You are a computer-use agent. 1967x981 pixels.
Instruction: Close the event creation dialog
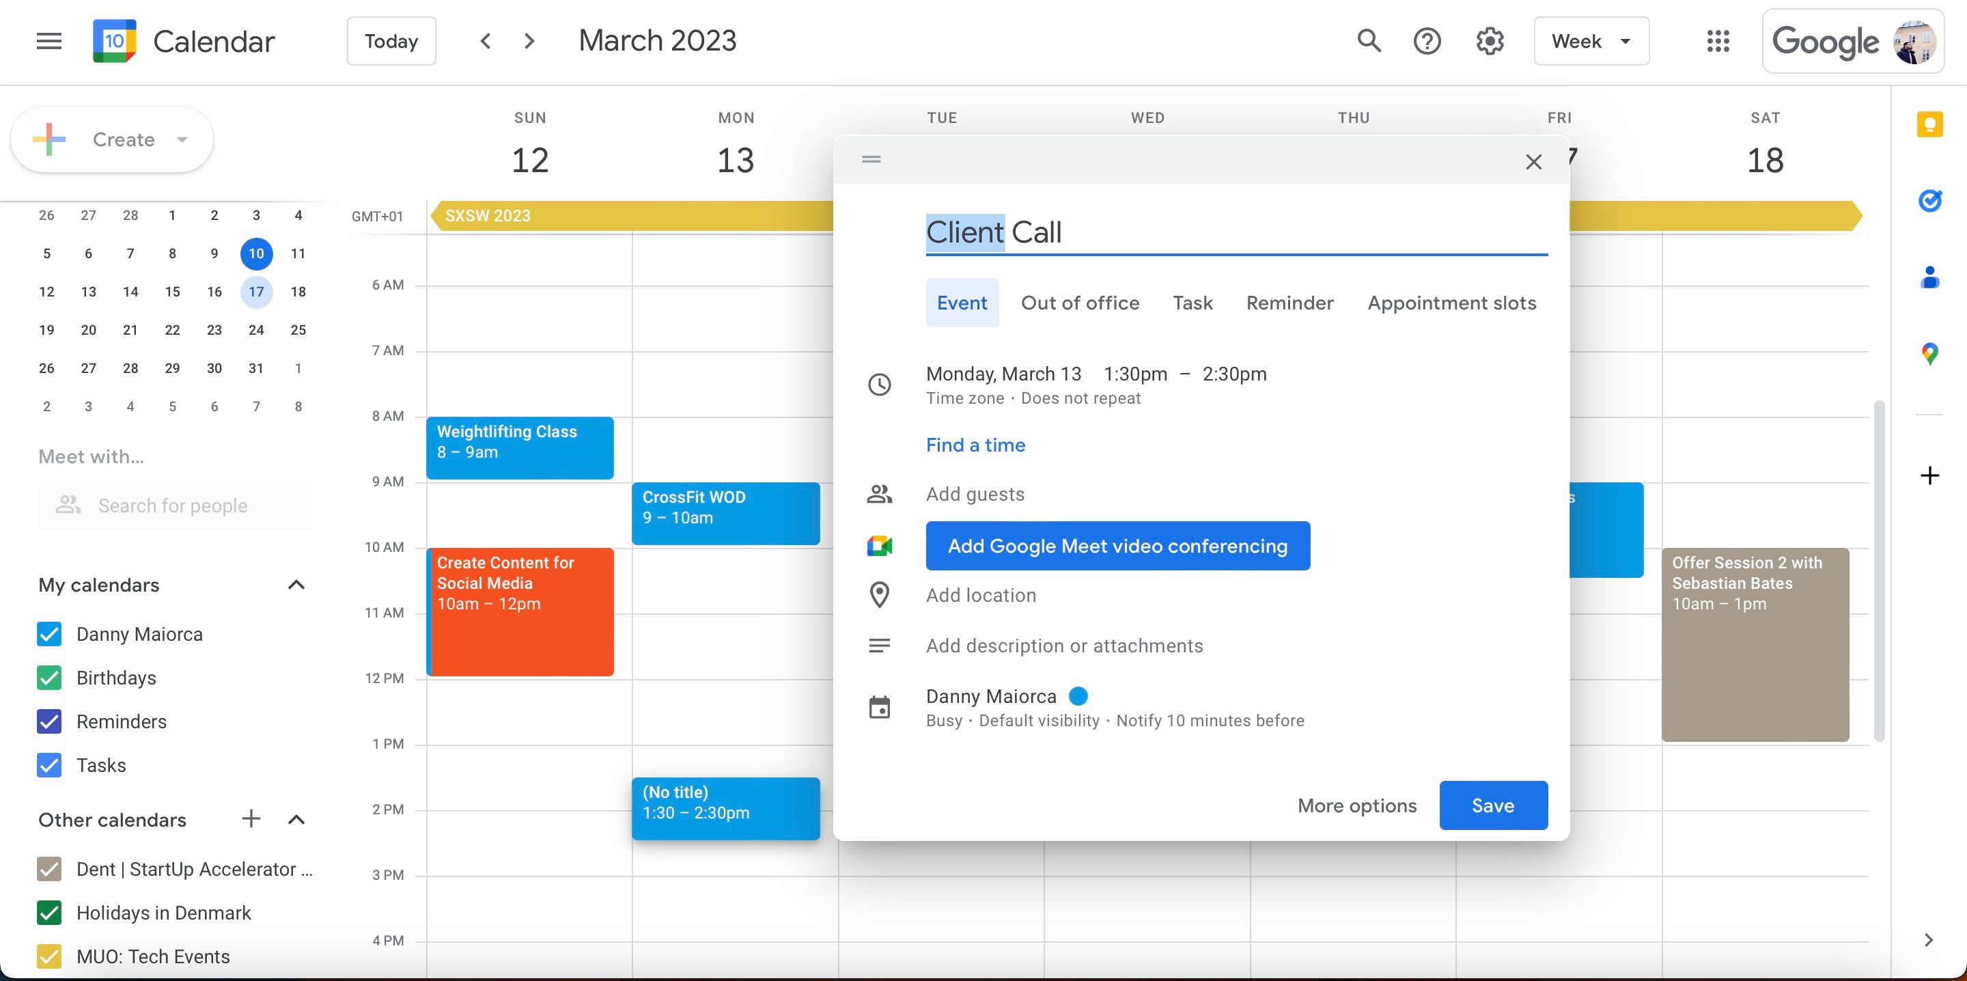1533,162
